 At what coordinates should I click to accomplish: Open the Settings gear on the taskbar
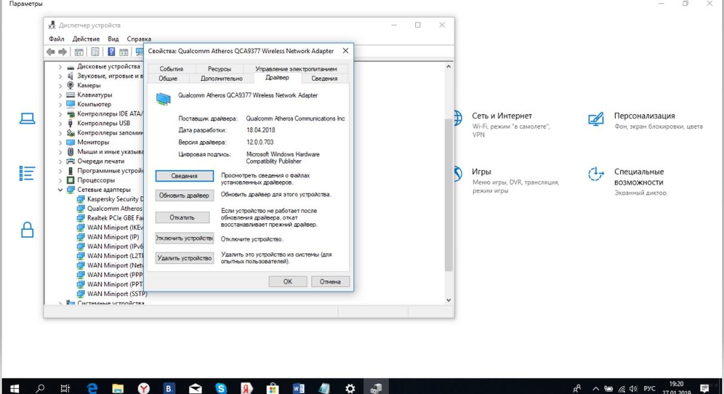point(350,388)
